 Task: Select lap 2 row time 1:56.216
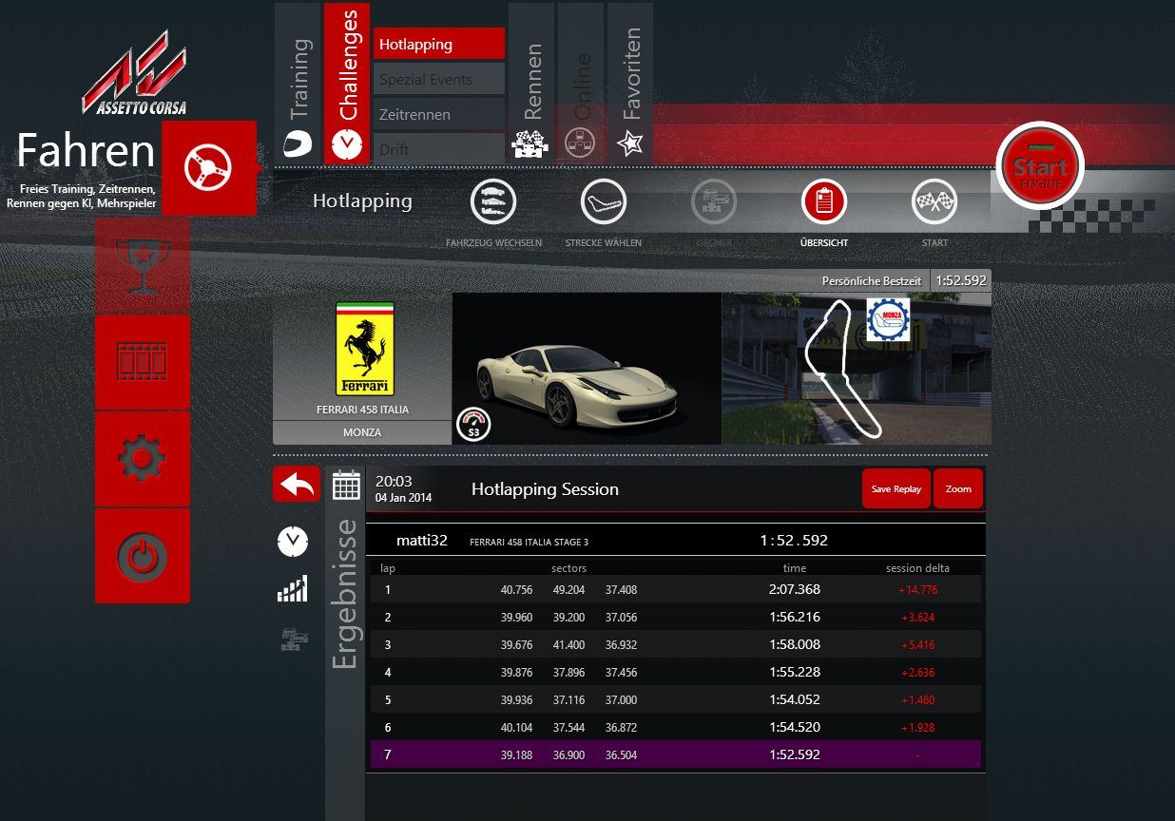(x=676, y=617)
